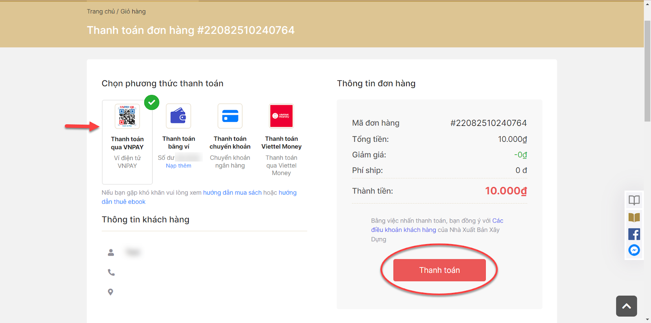Open the open-book icon in side panel
The image size is (651, 323).
pos(634,200)
